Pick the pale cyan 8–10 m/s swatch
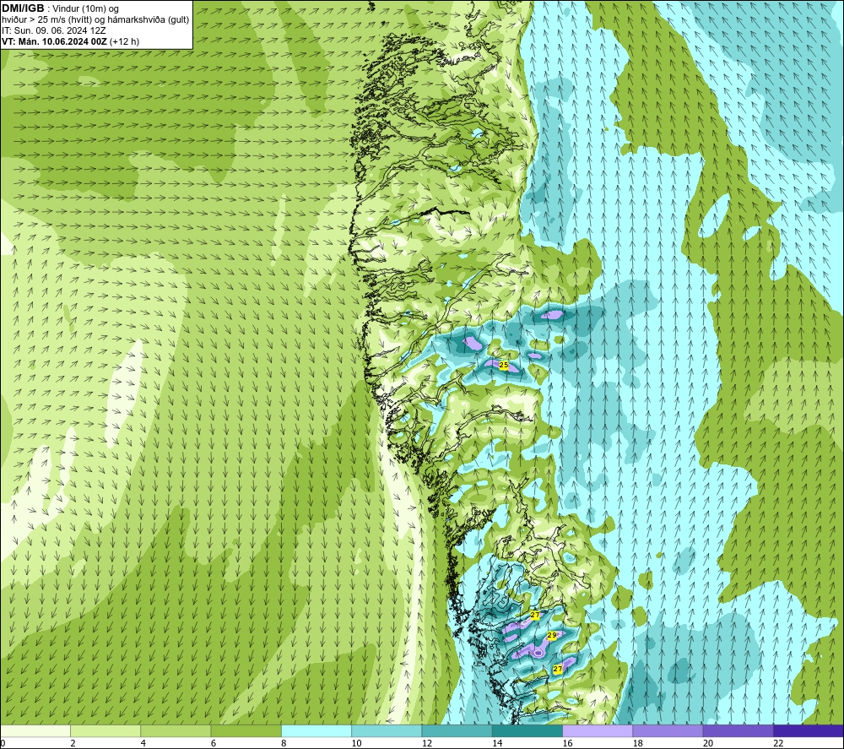The image size is (844, 749). click(x=316, y=730)
